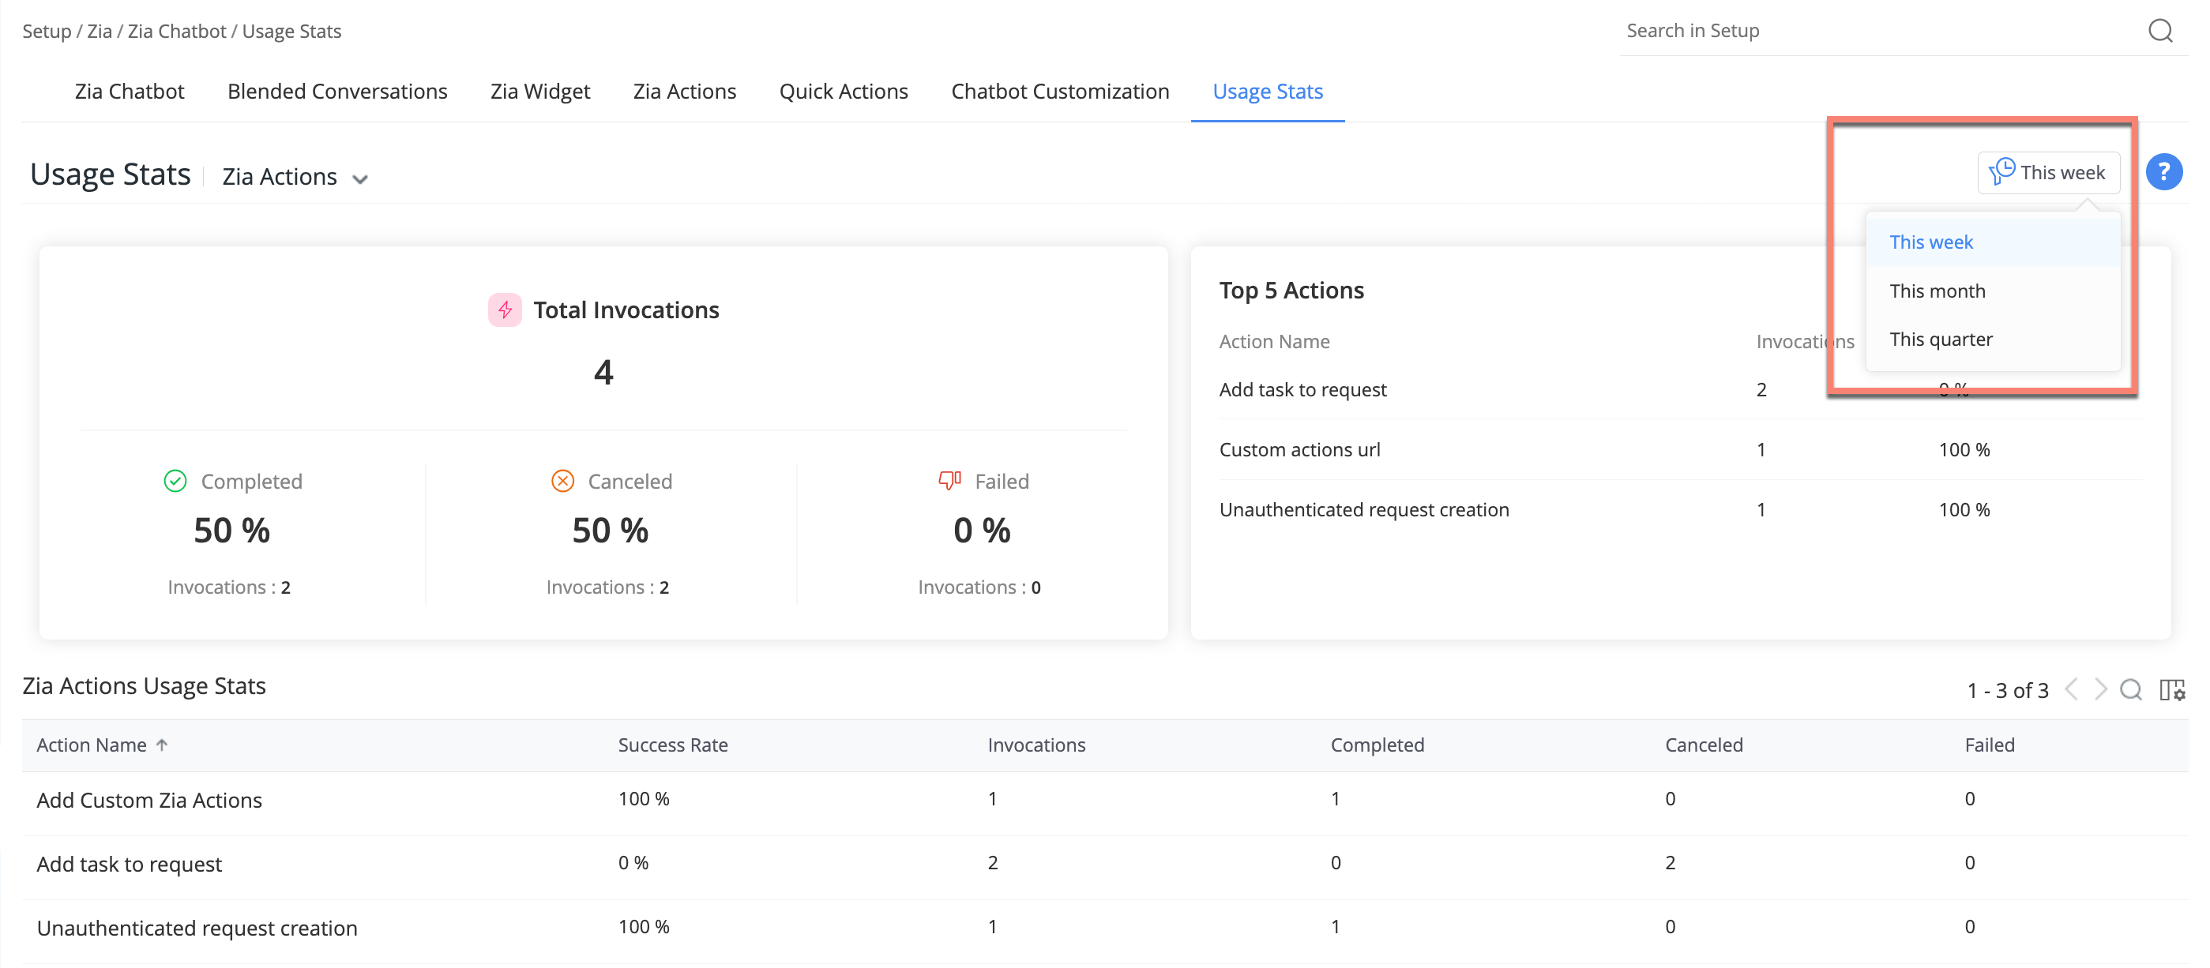Screen dimensions: 2210x968
Task: Click the 1 - 3 of 3 pagination text
Action: click(2007, 690)
